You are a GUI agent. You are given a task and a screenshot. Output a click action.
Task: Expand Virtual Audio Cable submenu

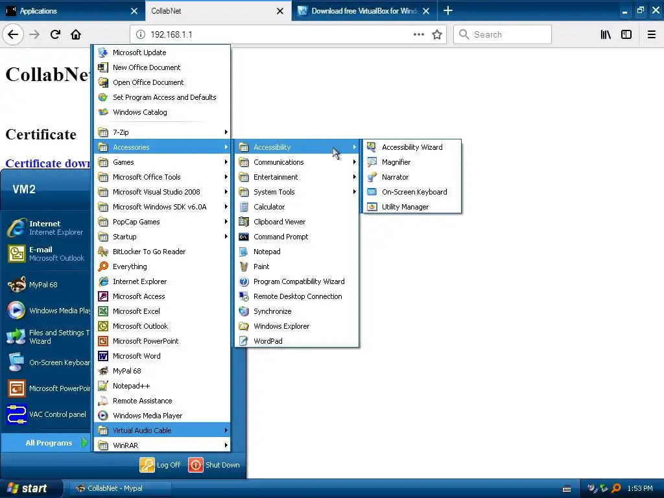click(162, 431)
